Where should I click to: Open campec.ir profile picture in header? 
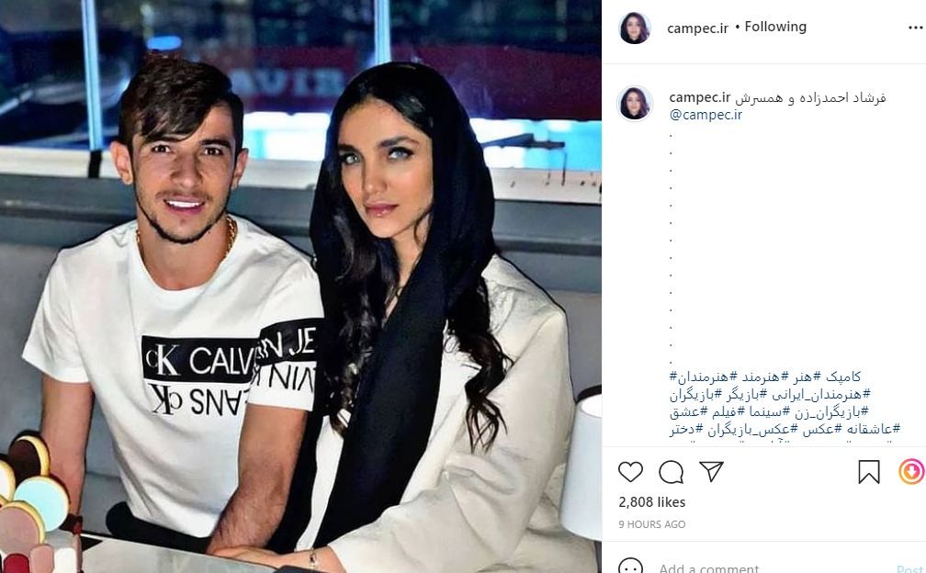click(634, 28)
